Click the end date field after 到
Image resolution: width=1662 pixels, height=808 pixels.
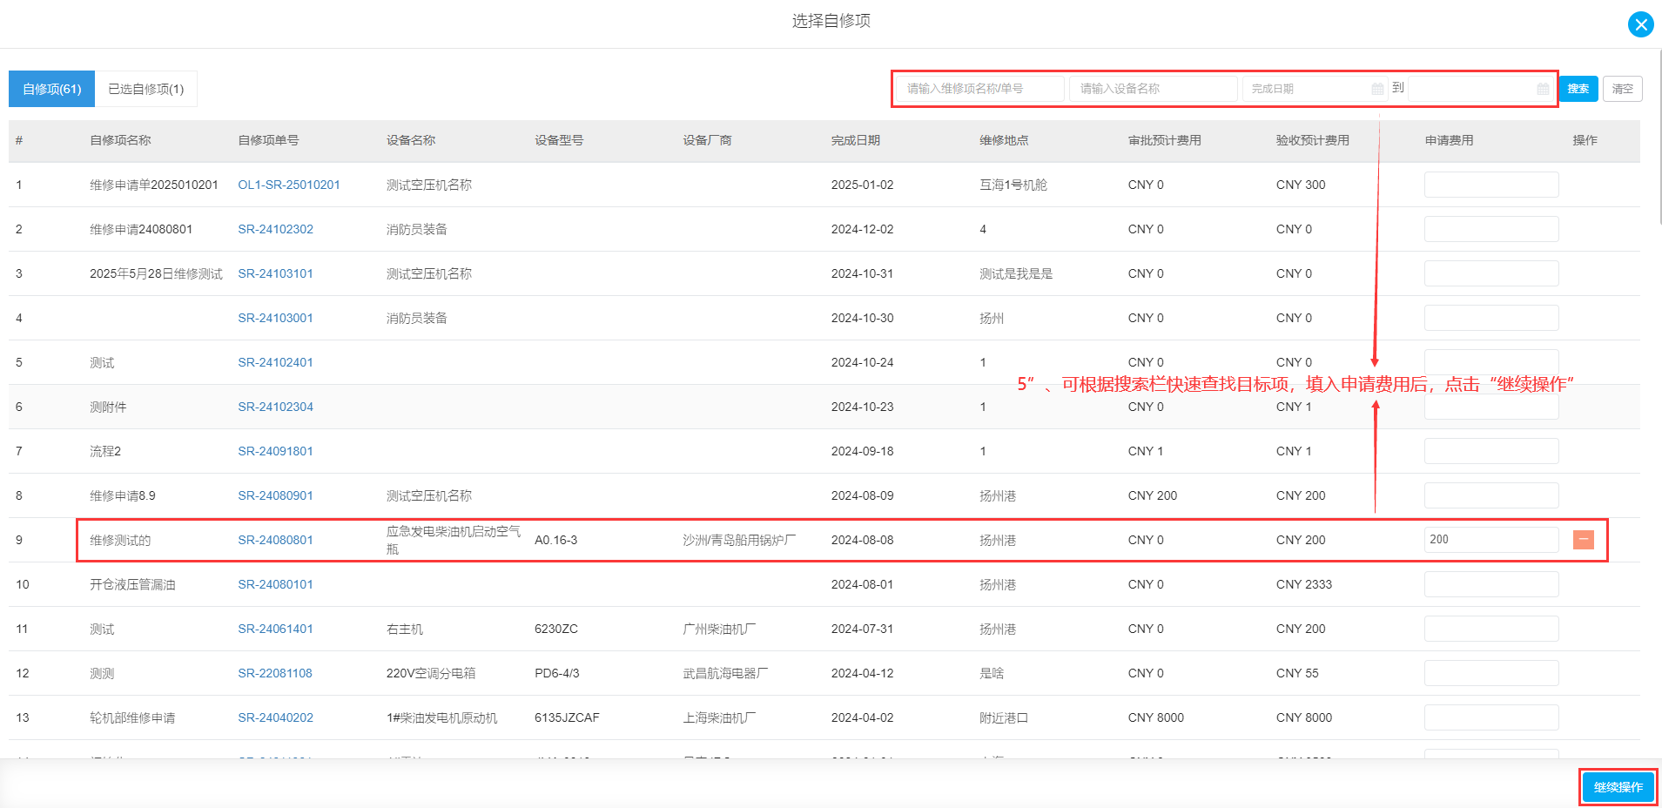click(1481, 89)
